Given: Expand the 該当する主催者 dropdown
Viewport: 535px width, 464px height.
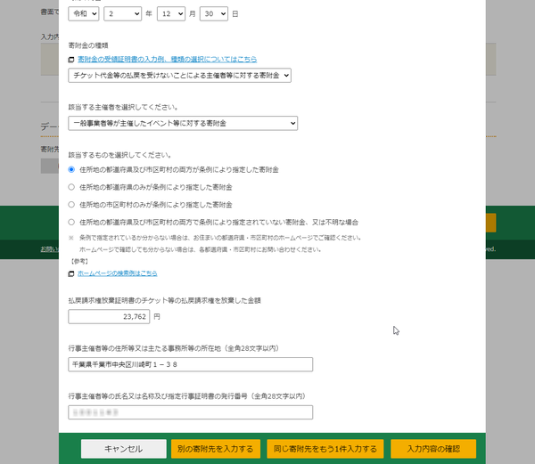Looking at the screenshot, I should [x=183, y=123].
